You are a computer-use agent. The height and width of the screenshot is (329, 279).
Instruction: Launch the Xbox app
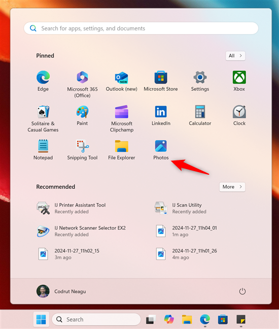[239, 81]
